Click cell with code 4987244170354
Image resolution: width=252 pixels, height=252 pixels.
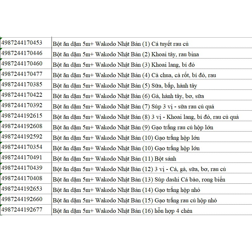point(26,147)
